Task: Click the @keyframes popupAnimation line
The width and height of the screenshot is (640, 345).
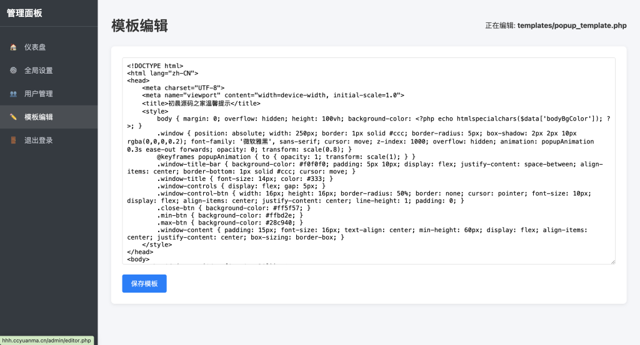Action: [286, 156]
